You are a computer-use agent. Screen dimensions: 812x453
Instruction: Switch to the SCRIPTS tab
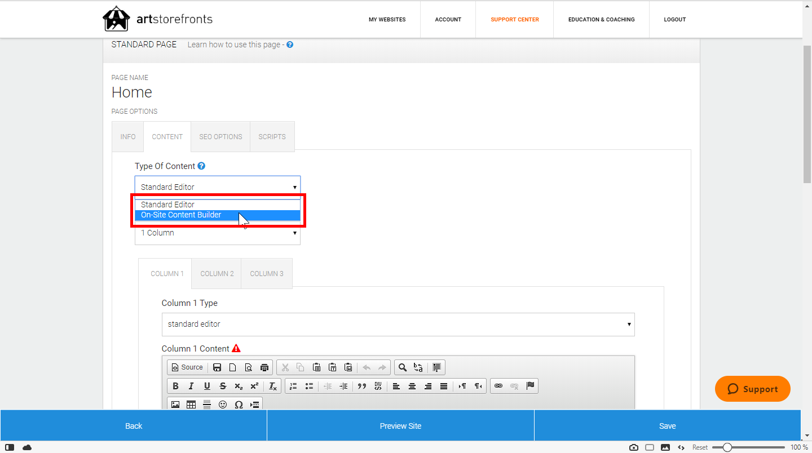point(272,137)
